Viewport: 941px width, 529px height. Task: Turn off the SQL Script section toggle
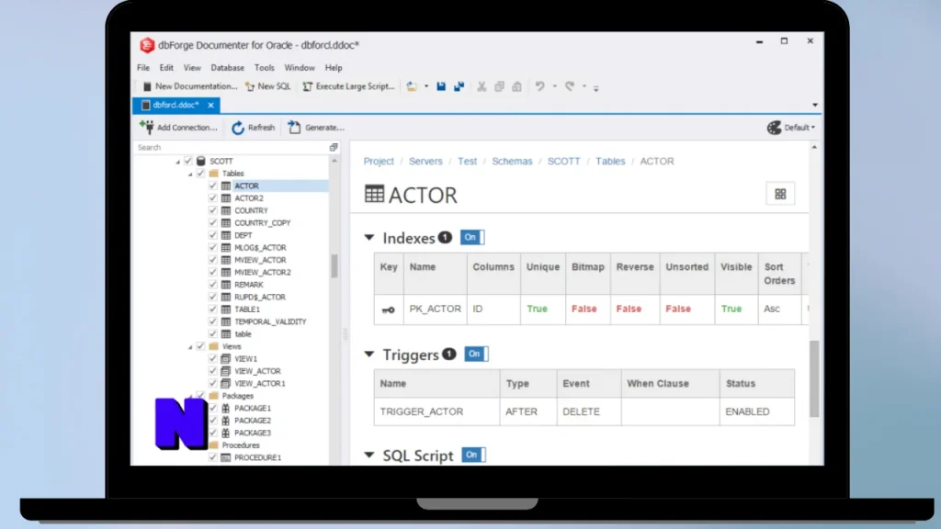coord(473,455)
